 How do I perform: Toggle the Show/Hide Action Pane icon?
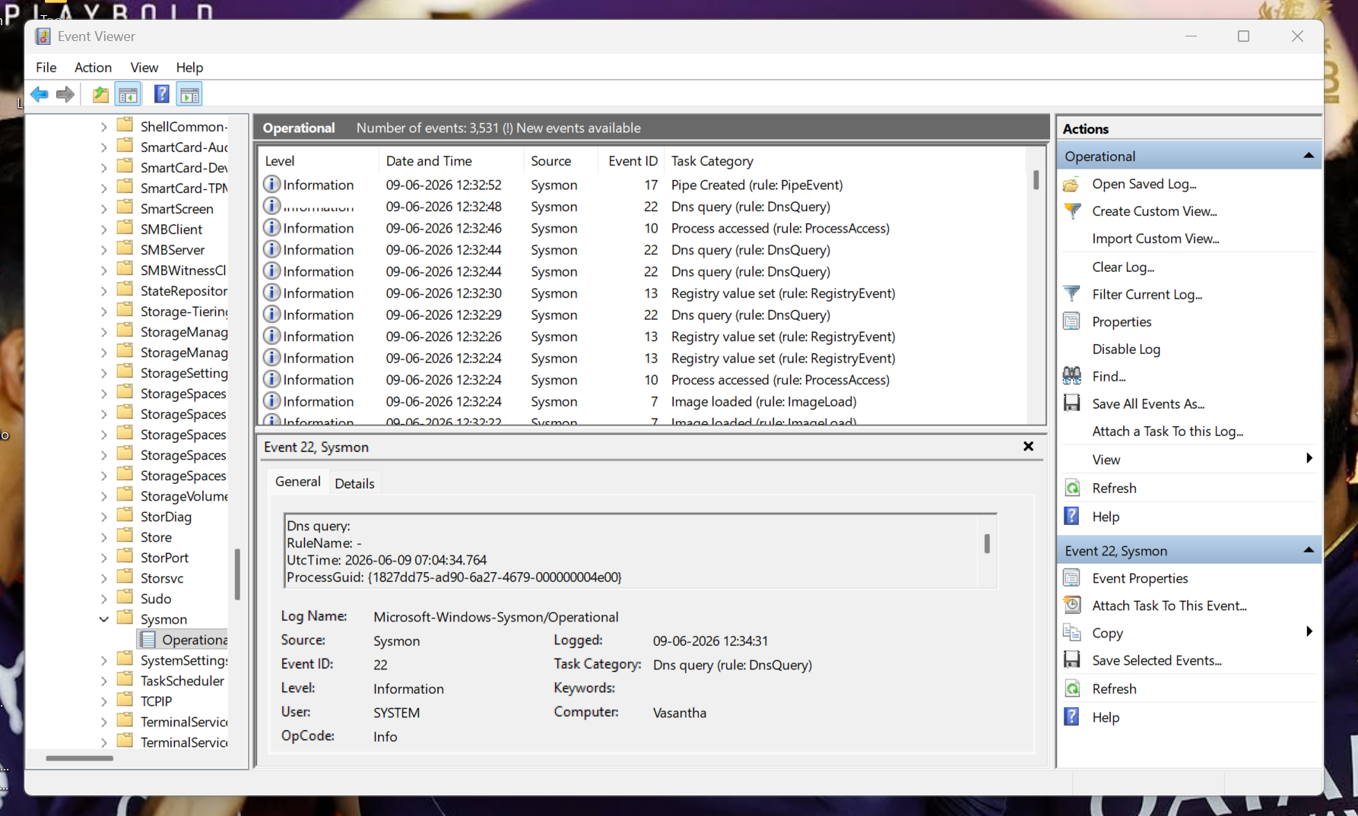click(189, 94)
